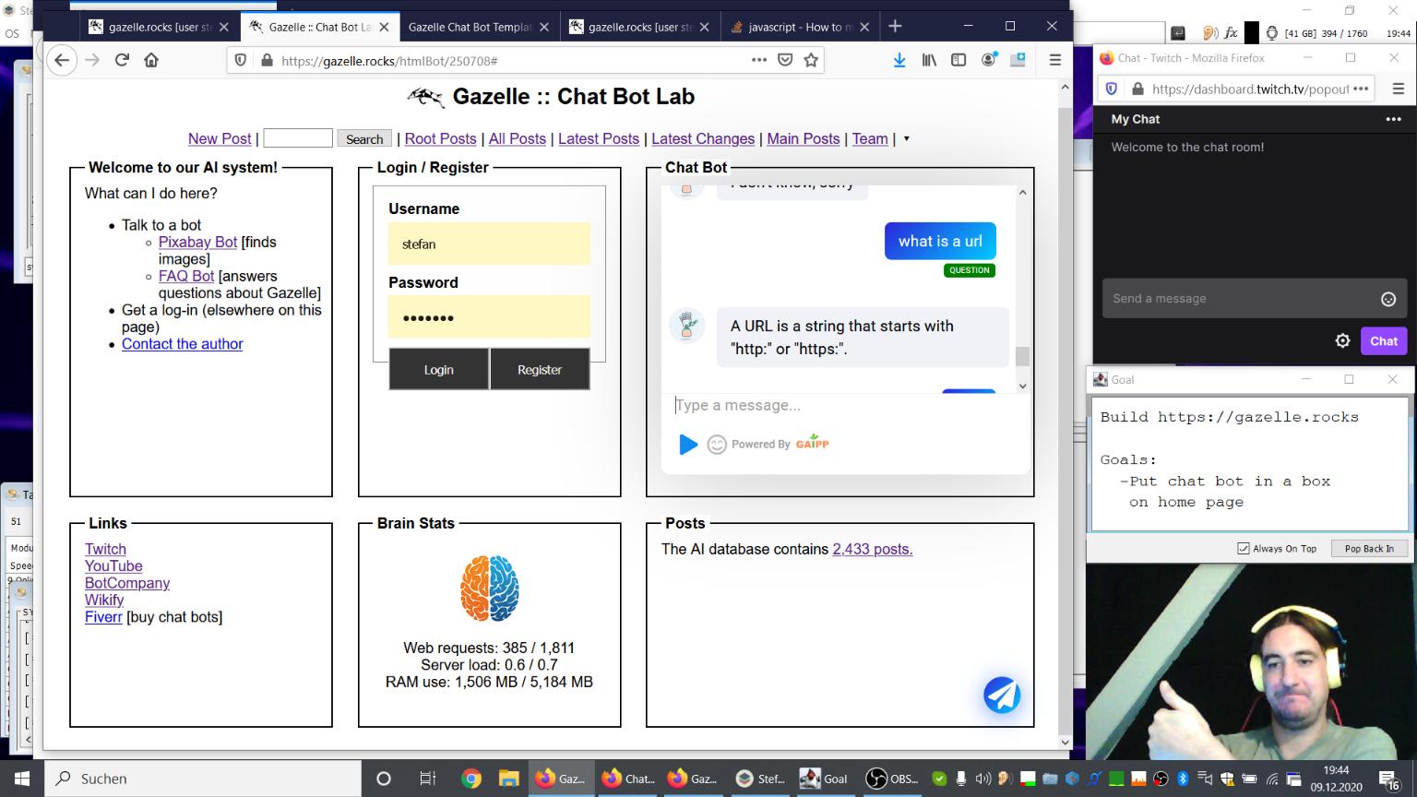Open the Pixabay Bot link

(x=197, y=243)
